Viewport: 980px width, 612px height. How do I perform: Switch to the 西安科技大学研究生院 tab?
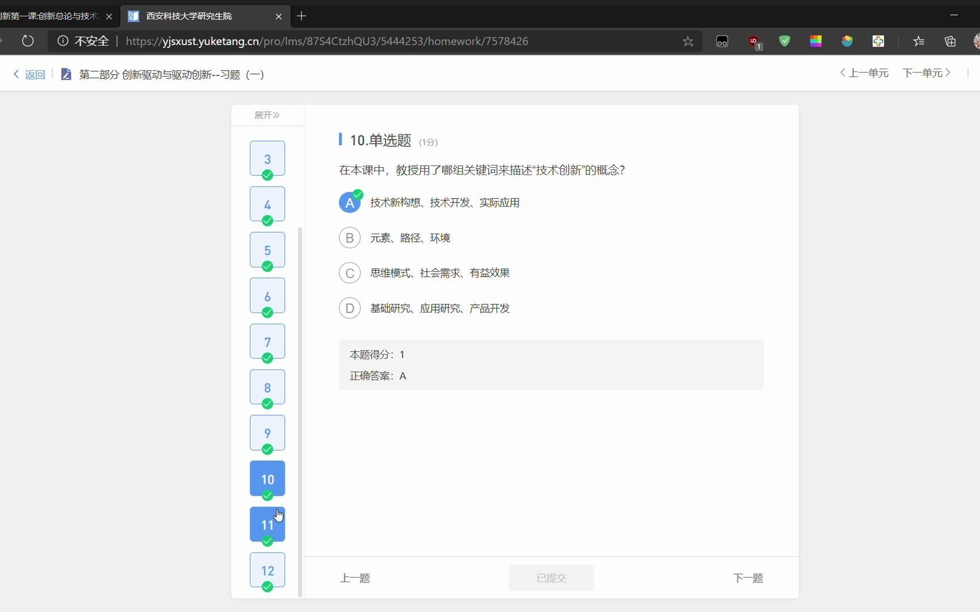click(205, 16)
